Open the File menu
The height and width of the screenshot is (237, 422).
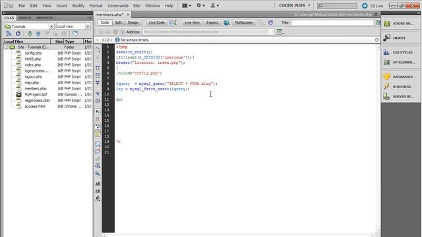pyautogui.click(x=22, y=6)
